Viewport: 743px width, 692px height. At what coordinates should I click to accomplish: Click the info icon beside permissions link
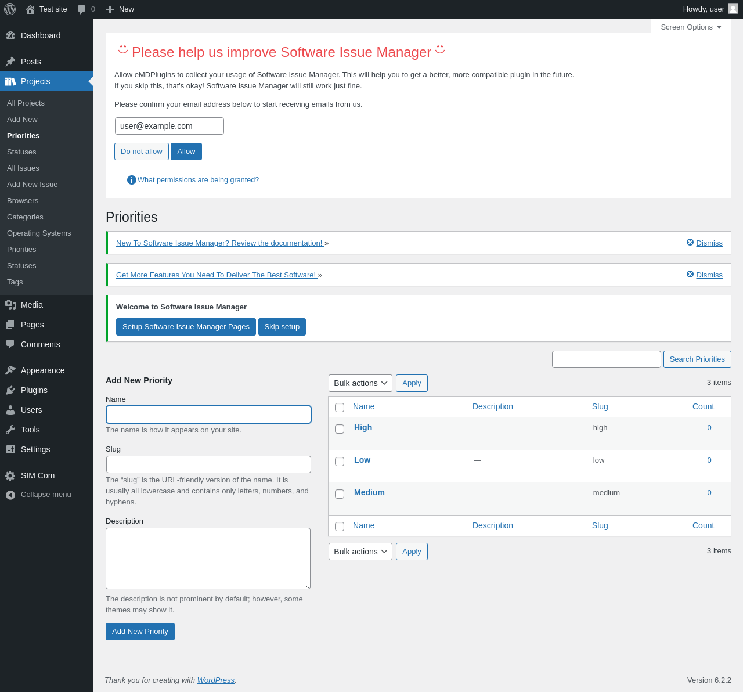[x=132, y=180]
